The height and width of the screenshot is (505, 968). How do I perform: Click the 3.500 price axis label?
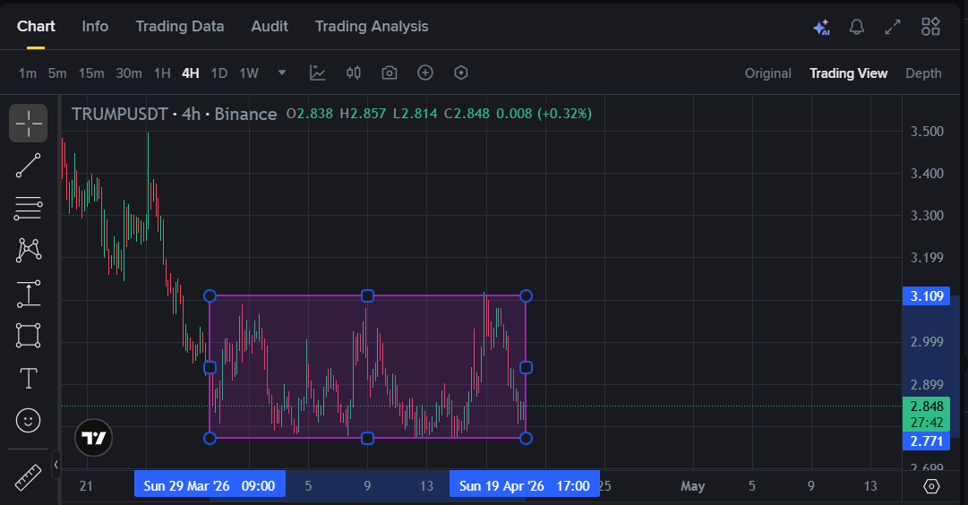(x=927, y=132)
